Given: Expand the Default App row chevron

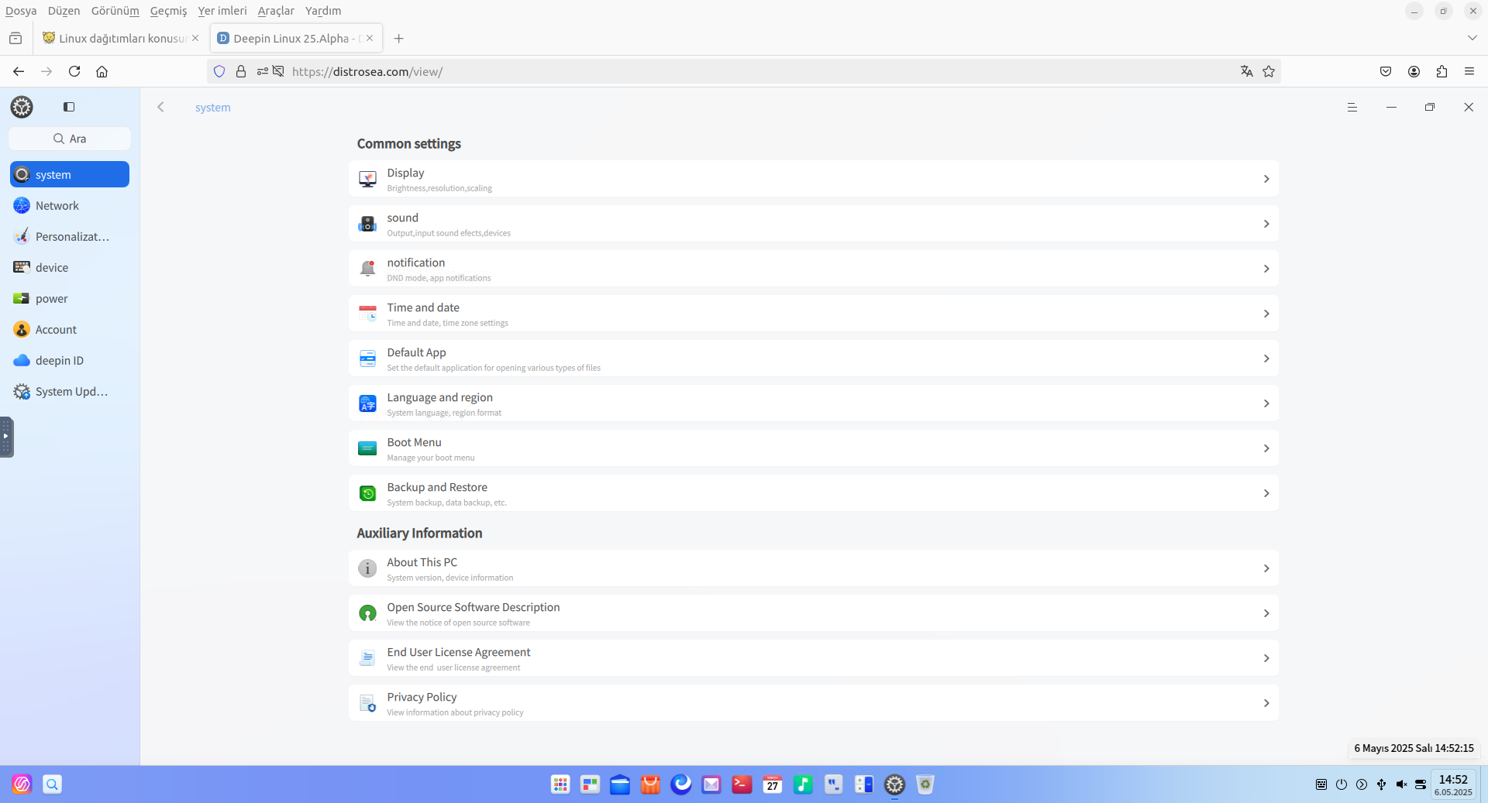Looking at the screenshot, I should (1266, 359).
